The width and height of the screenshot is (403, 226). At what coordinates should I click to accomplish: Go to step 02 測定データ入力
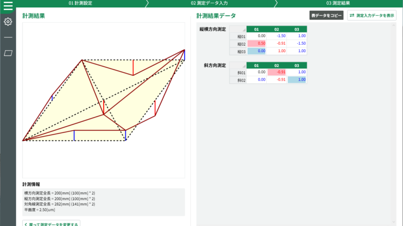click(x=209, y=3)
